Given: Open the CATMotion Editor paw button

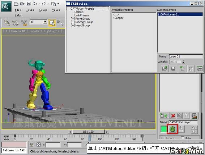Looking at the screenshot, I should point(172,129).
